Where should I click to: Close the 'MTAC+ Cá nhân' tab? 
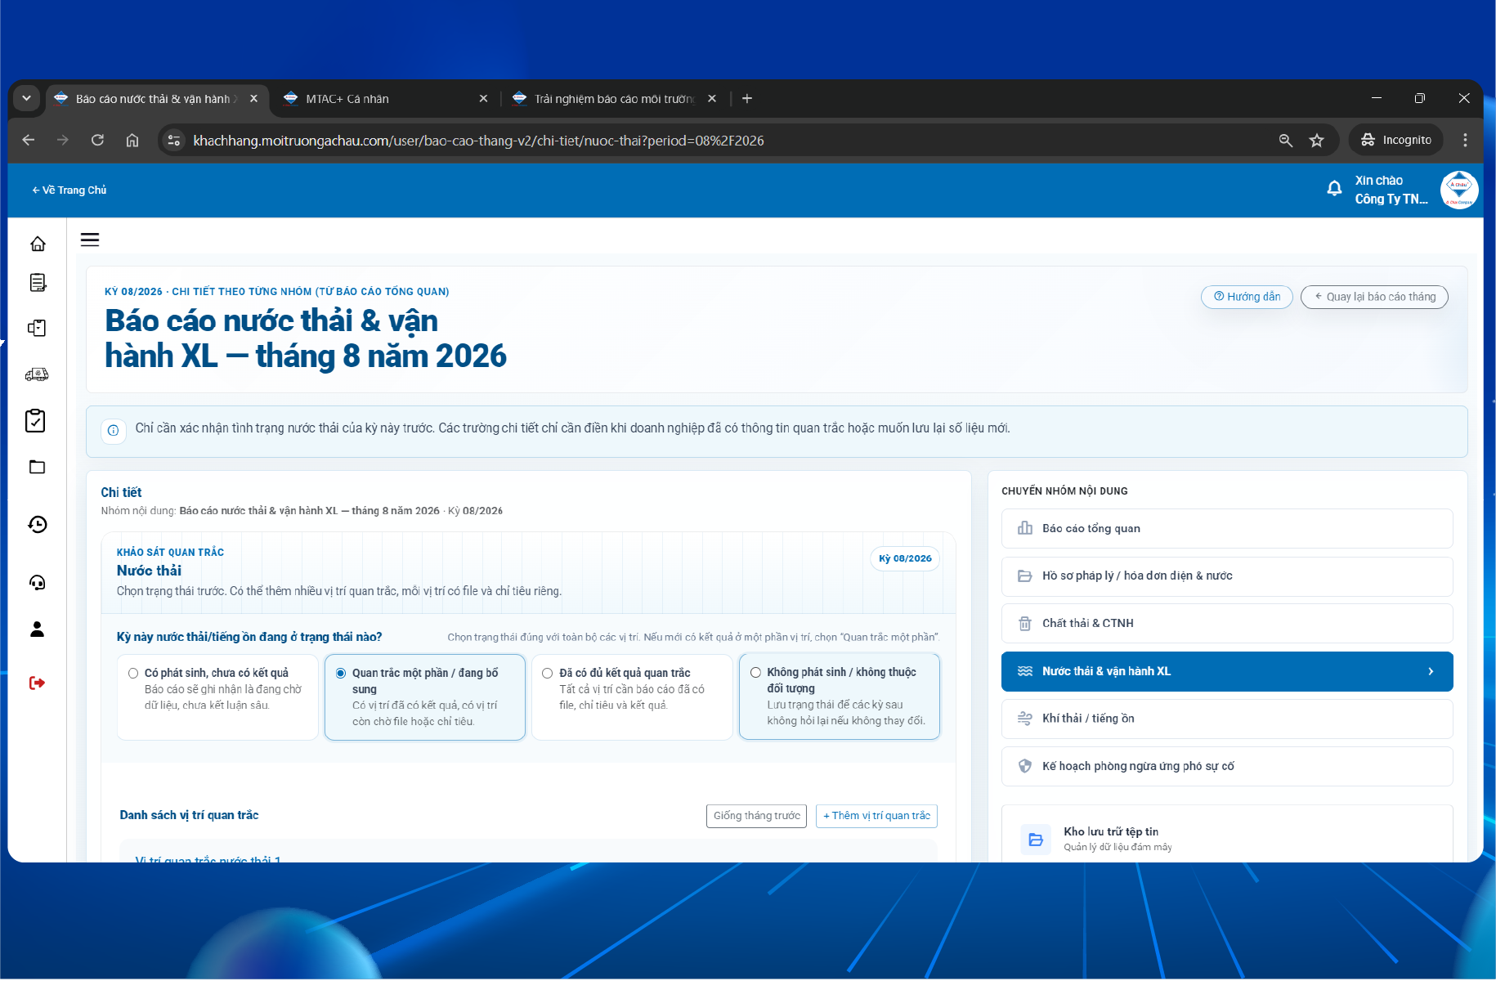pos(483,98)
